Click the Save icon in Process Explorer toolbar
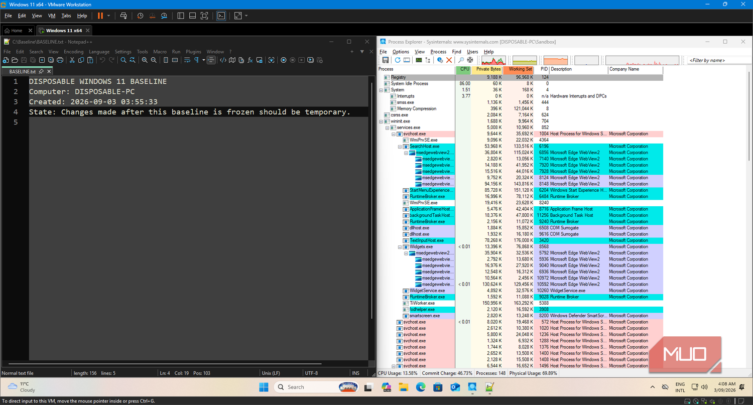 (386, 60)
